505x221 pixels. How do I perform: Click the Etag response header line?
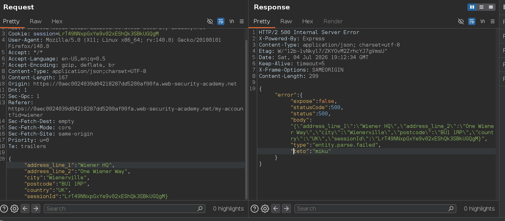[x=323, y=51]
